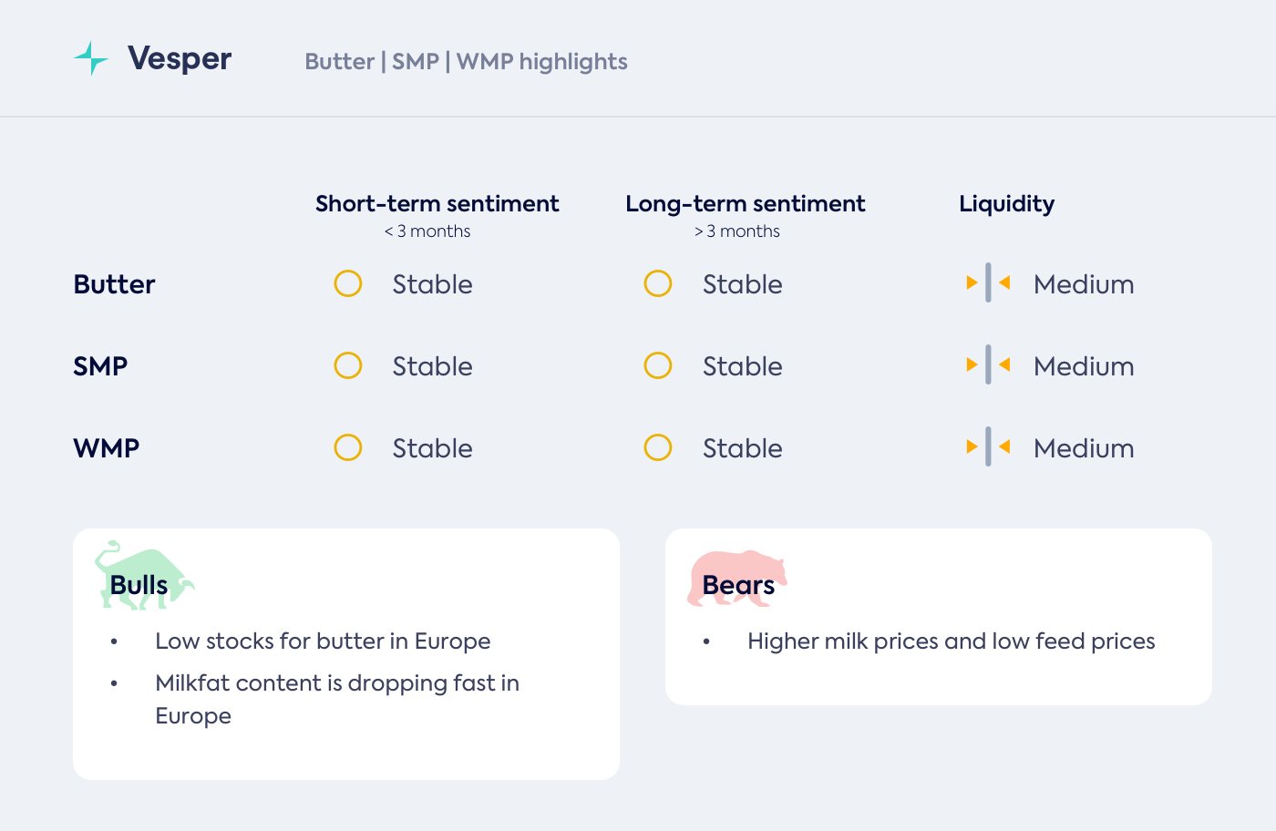Image resolution: width=1276 pixels, height=831 pixels.
Task: Click Butter liquidity medium arrows icon
Action: 988,283
